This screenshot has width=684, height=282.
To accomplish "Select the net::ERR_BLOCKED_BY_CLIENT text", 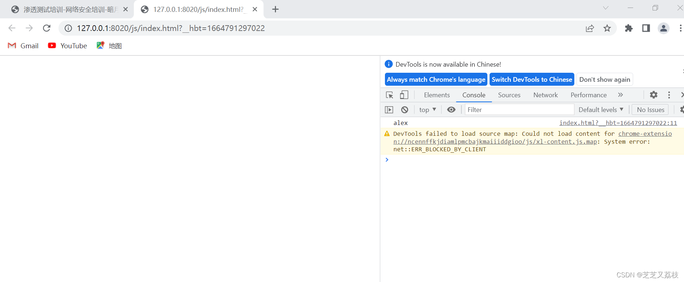I will pyautogui.click(x=439, y=149).
